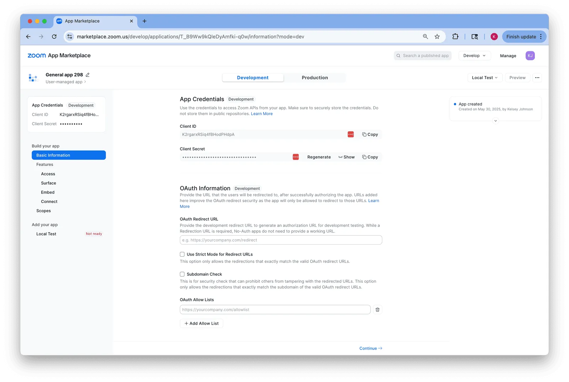The image size is (569, 382).
Task: Click the Regenerate secret button
Action: point(319,157)
